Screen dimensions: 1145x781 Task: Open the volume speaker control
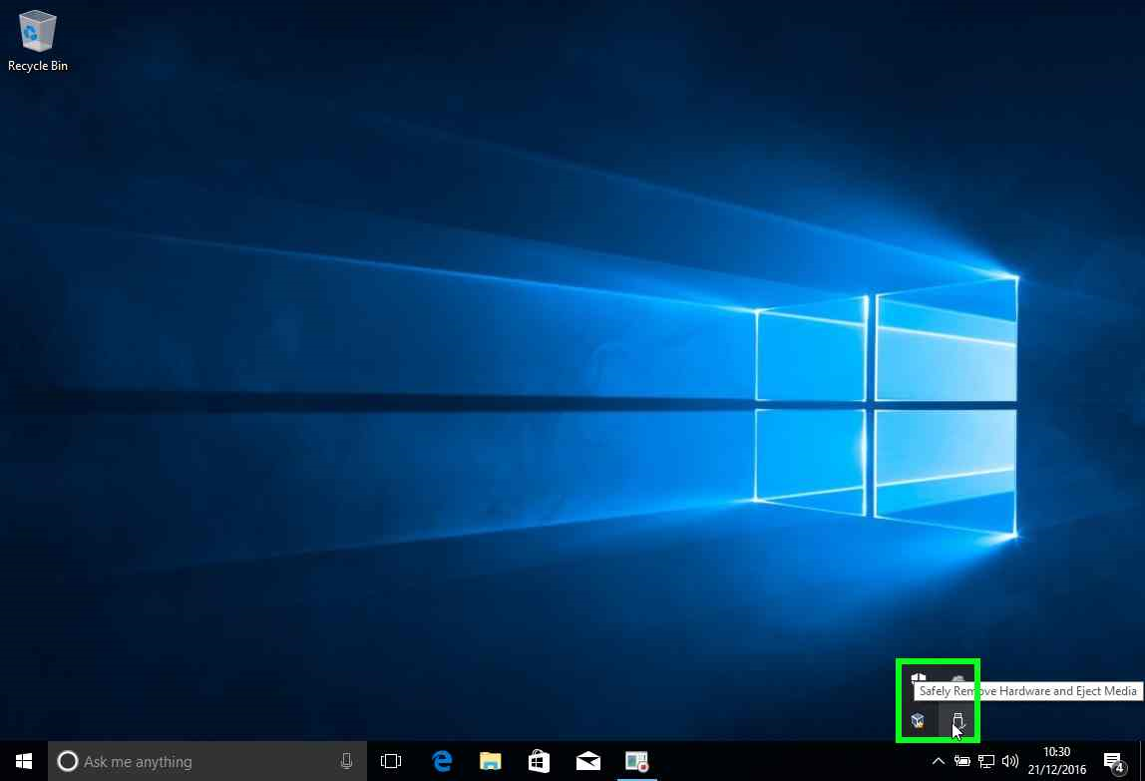1010,761
